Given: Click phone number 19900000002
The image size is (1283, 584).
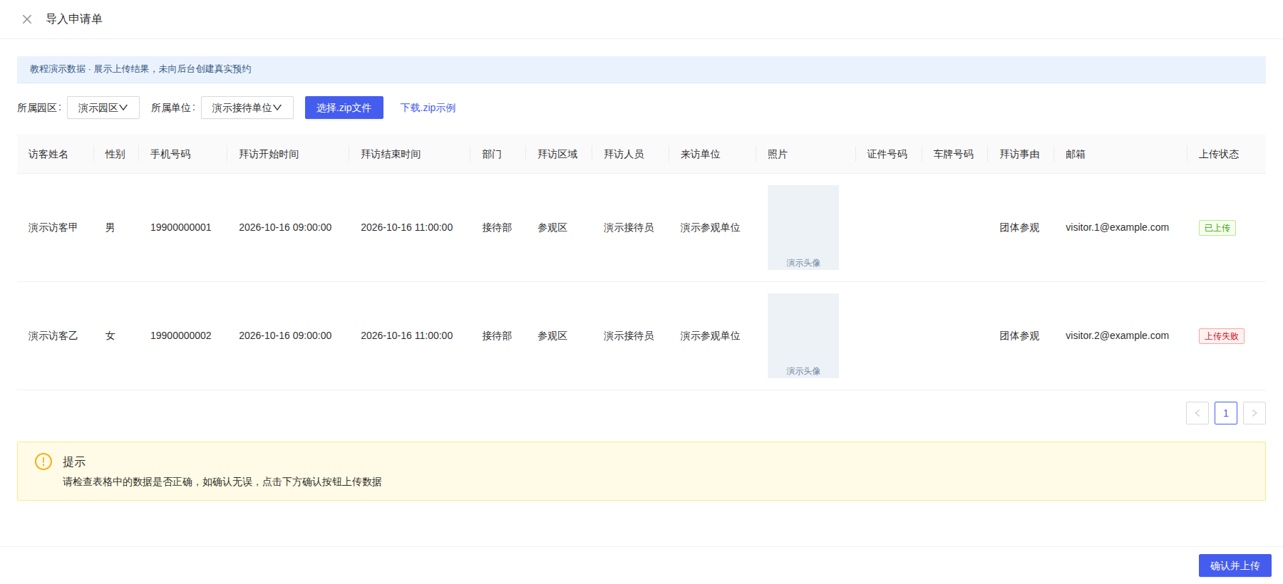Looking at the screenshot, I should tap(181, 335).
